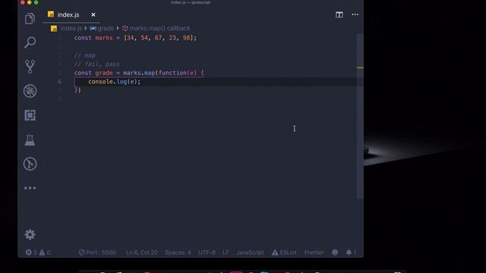
Task: Close the index.js tab
Action: [93, 14]
